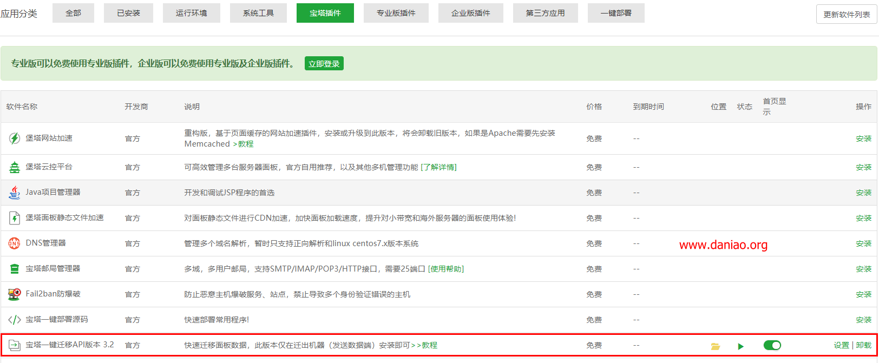Switch to the 已安装 category tab
Image resolution: width=879 pixels, height=363 pixels.
point(129,13)
